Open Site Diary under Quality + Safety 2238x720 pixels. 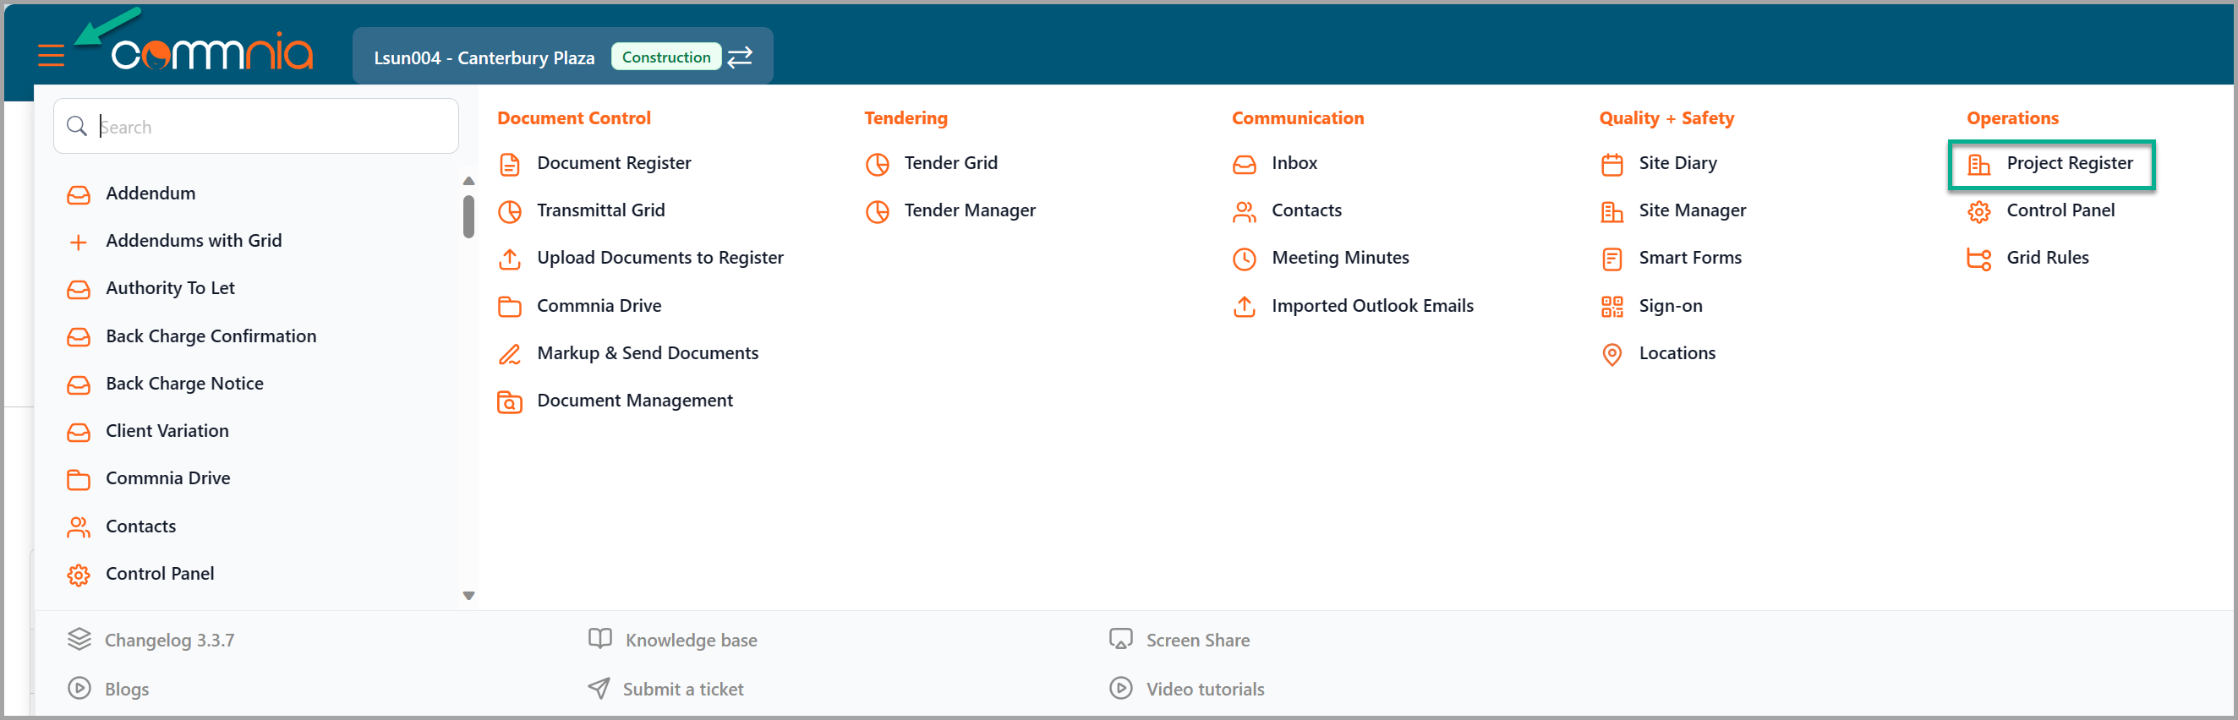(x=1677, y=163)
